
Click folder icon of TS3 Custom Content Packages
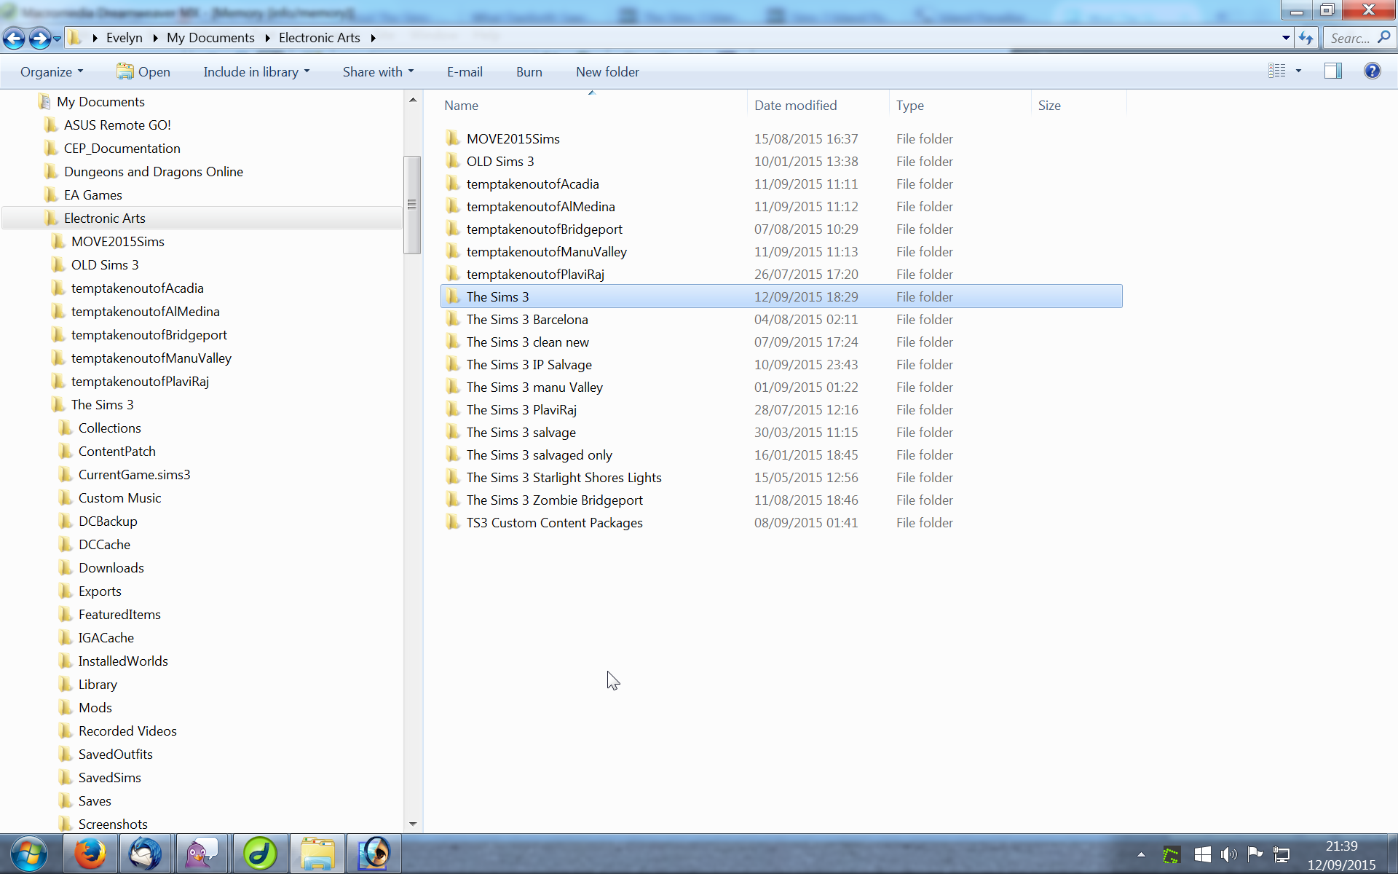point(453,521)
